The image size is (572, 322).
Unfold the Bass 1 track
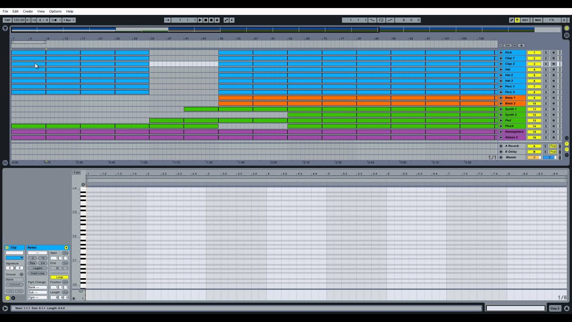[501, 98]
